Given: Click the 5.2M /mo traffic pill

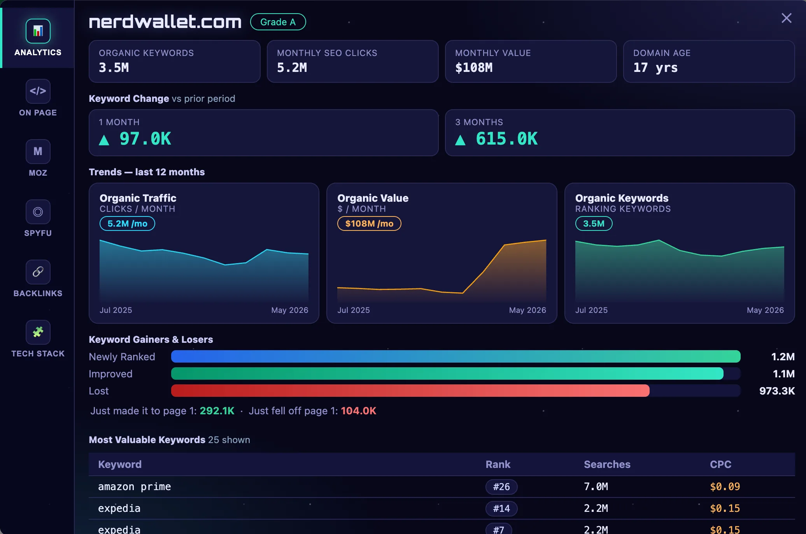Looking at the screenshot, I should [x=127, y=223].
